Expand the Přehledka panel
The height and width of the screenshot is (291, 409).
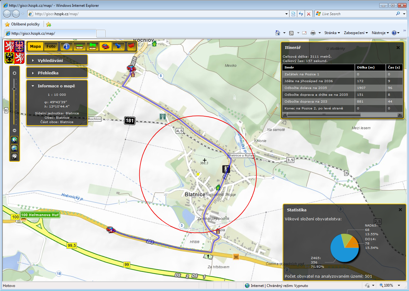click(48, 73)
